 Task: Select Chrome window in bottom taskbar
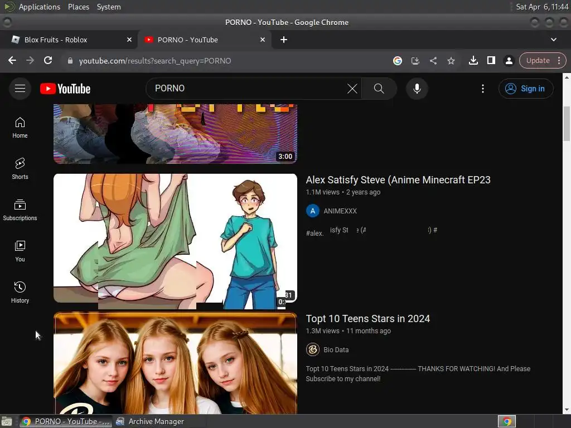pyautogui.click(x=66, y=421)
